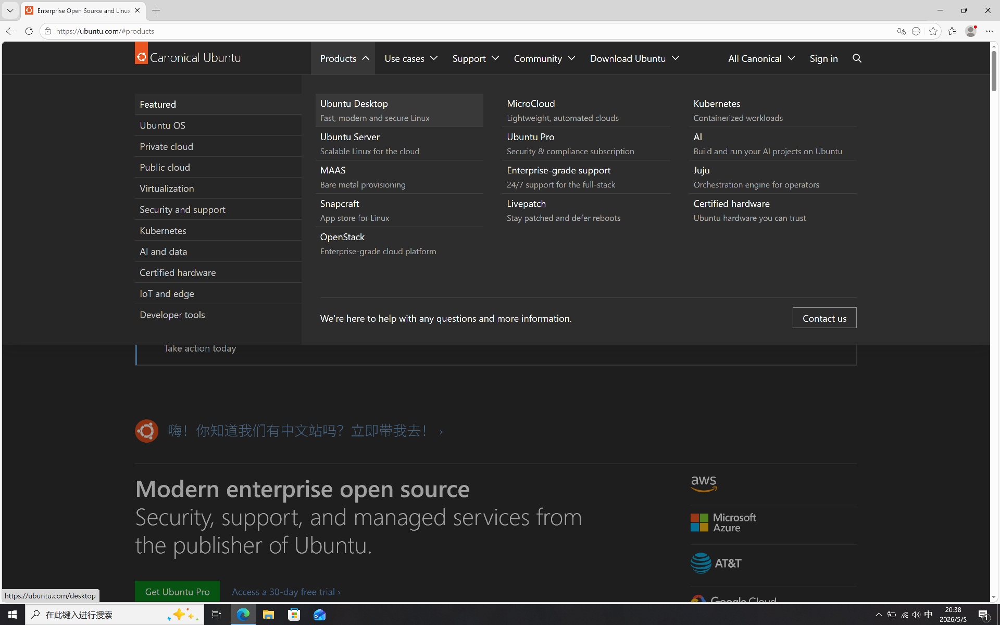1000x625 pixels.
Task: Click the Contact us button
Action: coord(824,318)
